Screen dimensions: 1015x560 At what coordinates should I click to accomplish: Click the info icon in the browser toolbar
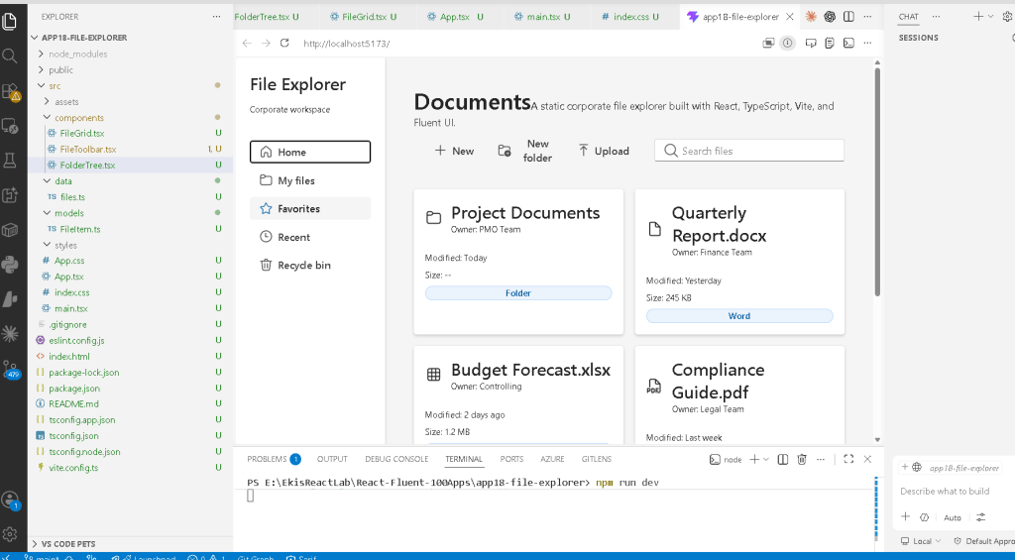[787, 44]
